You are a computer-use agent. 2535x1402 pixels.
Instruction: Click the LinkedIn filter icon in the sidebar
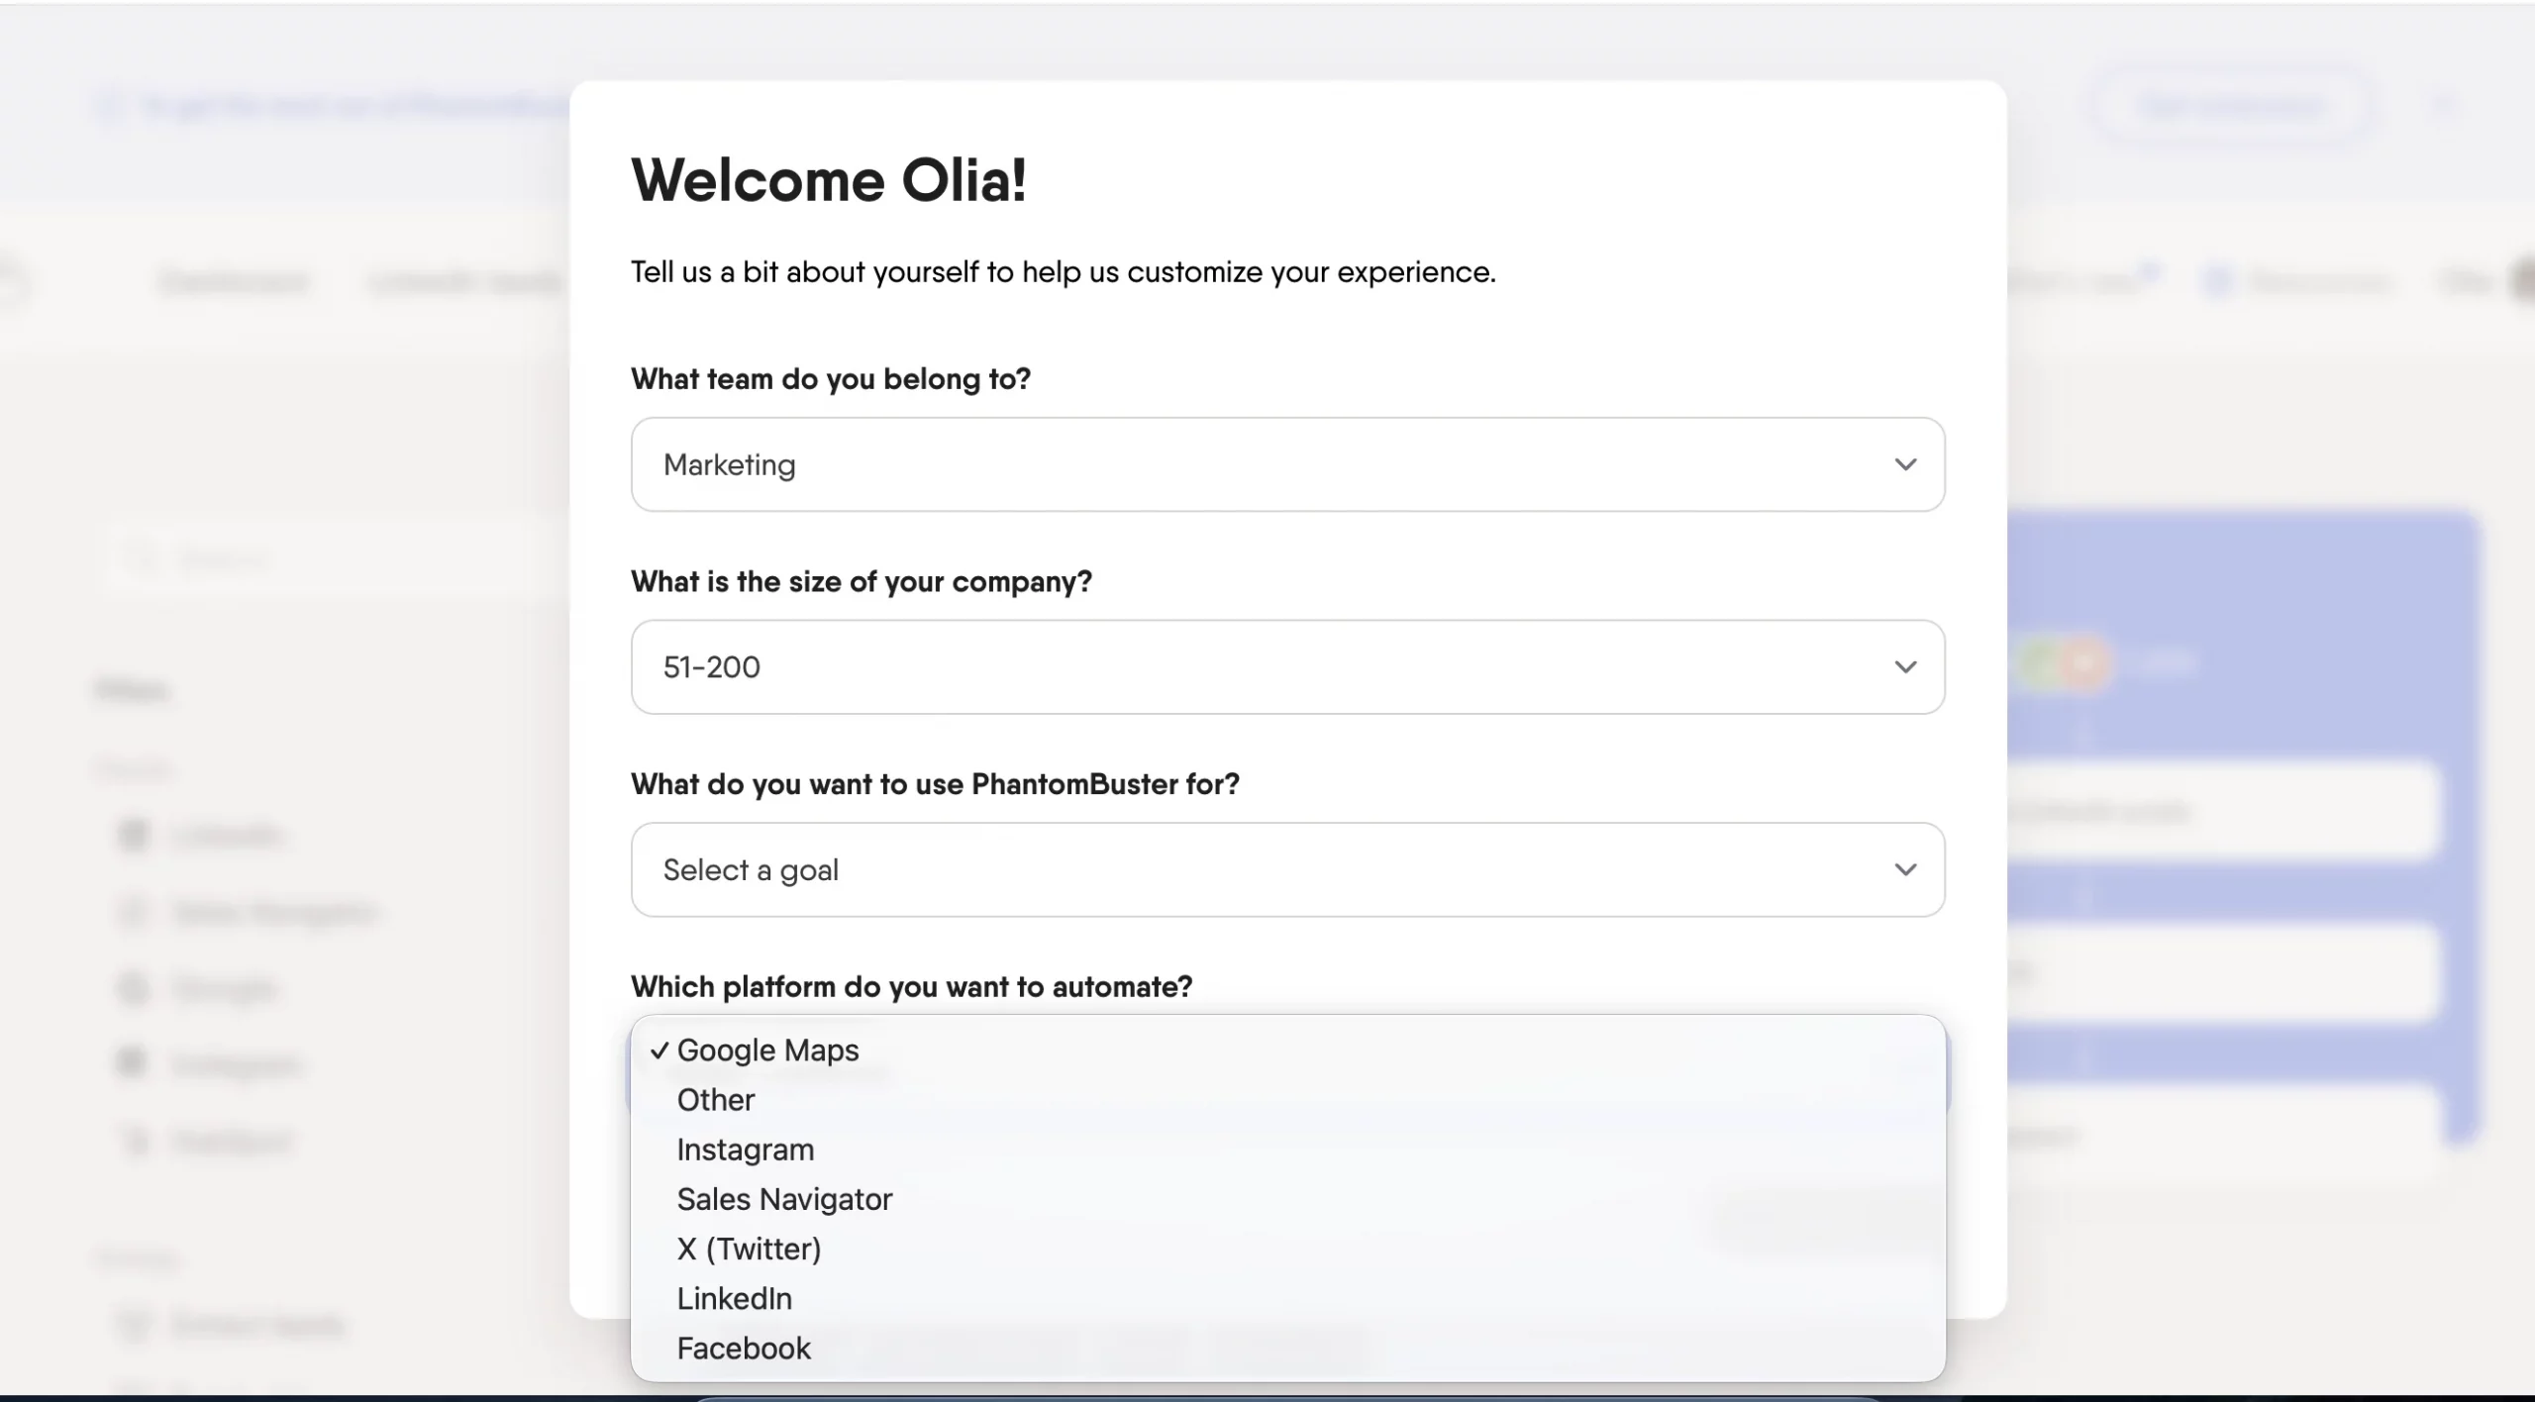click(134, 835)
